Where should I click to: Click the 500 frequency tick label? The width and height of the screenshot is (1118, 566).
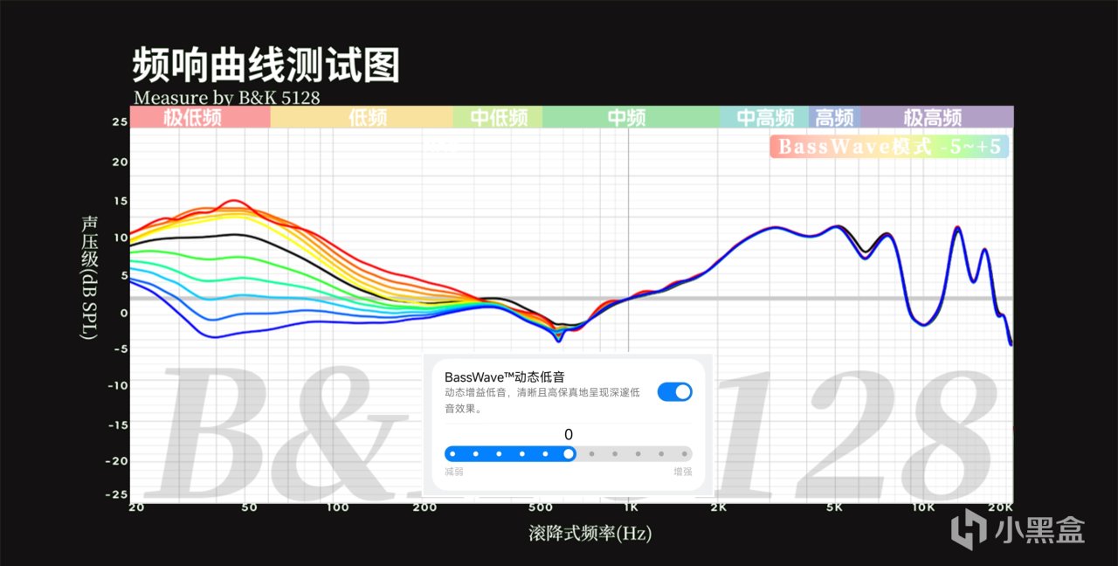(x=542, y=507)
